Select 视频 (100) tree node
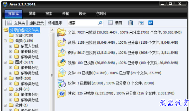Screen dimensions: 191x111 pos(23,78)
